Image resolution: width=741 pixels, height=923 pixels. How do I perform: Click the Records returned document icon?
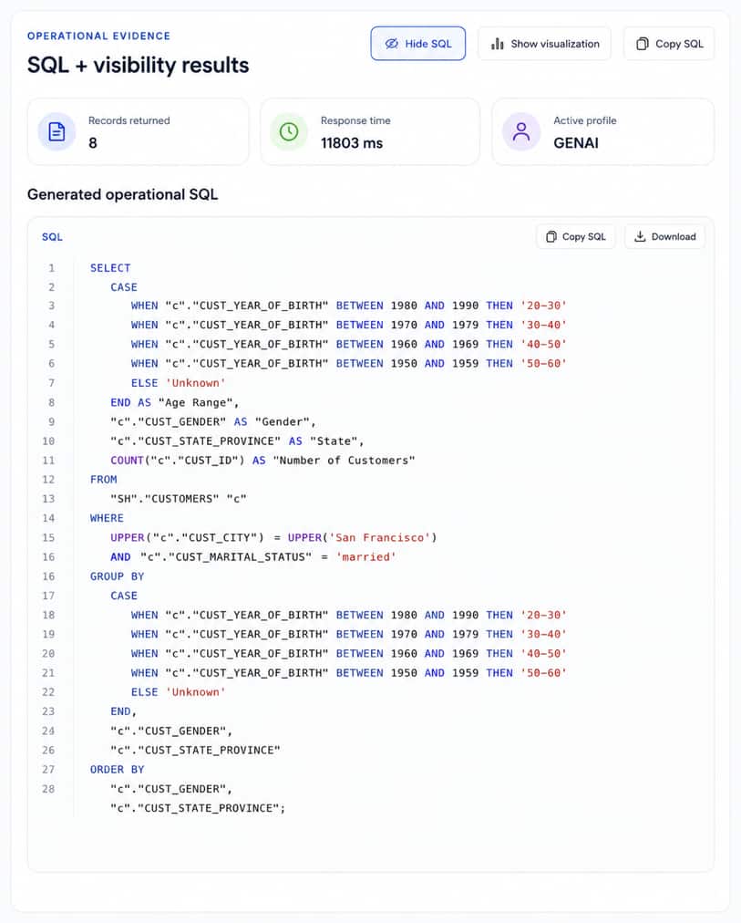click(x=57, y=132)
